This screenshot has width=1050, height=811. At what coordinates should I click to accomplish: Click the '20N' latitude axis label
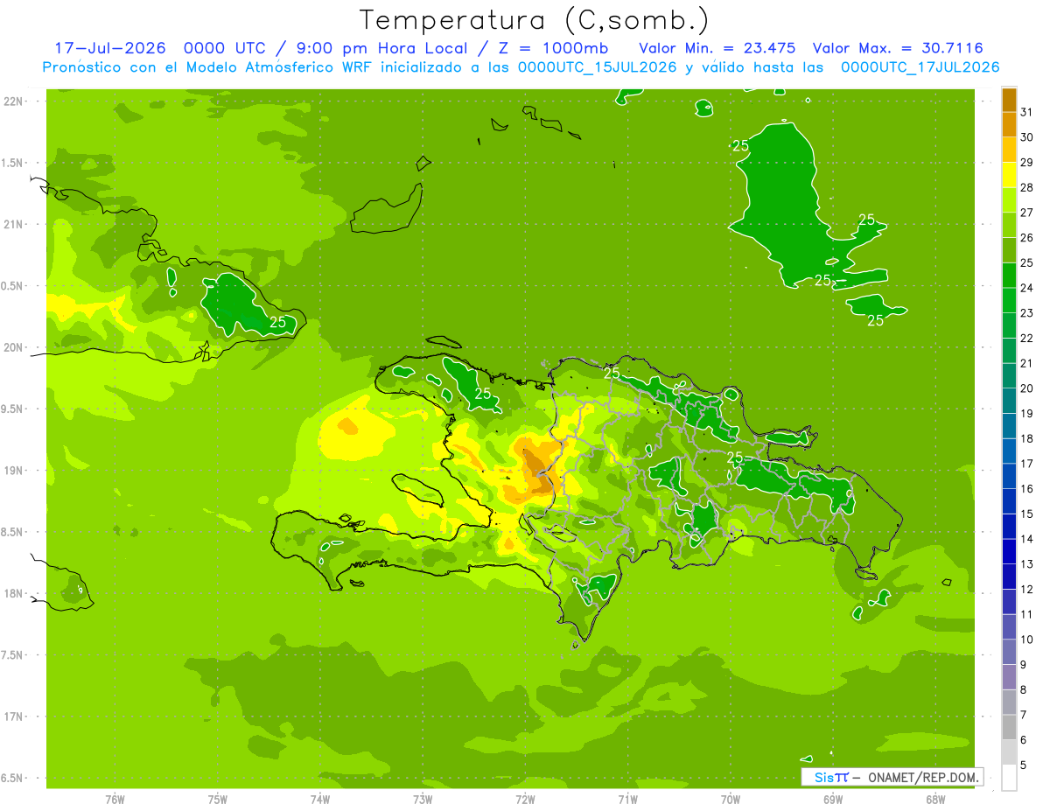[13, 347]
